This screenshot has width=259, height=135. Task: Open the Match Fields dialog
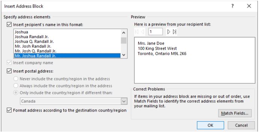(235, 113)
